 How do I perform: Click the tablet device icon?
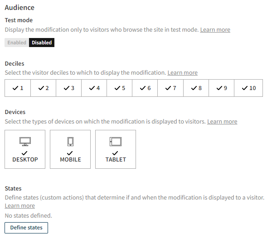point(116,142)
